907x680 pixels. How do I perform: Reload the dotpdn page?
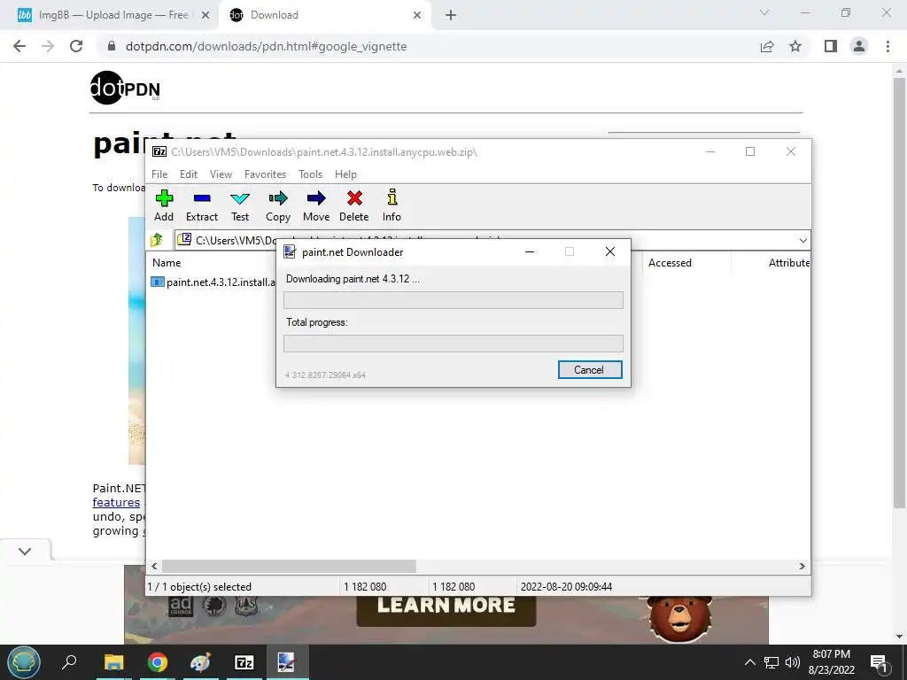tap(76, 46)
